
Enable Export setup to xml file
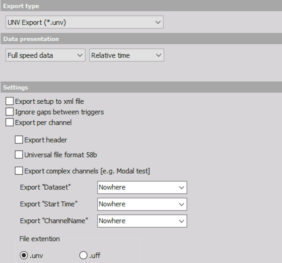[x=10, y=101]
